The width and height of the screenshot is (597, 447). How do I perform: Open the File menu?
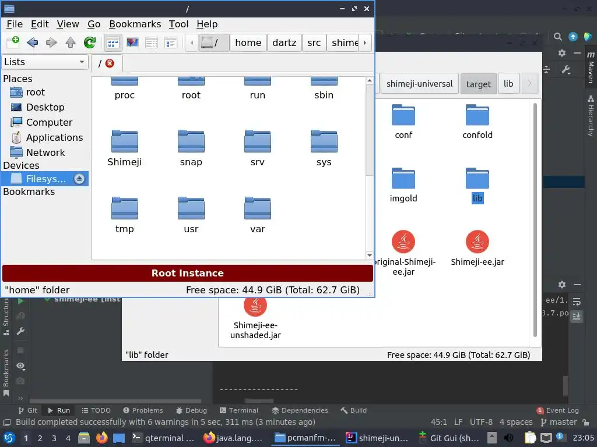click(15, 24)
